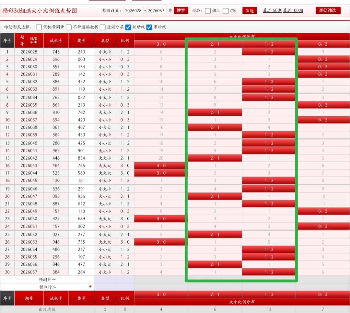
Task: Click the start period field 2026028
Action: [134, 11]
